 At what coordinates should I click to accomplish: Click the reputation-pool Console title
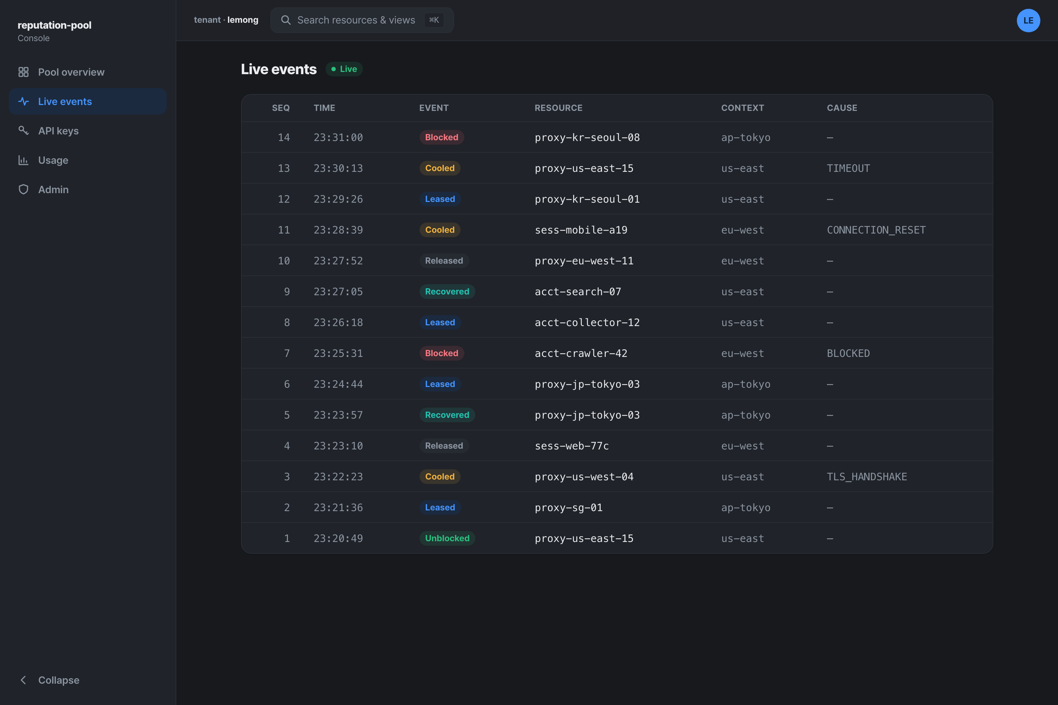[54, 31]
